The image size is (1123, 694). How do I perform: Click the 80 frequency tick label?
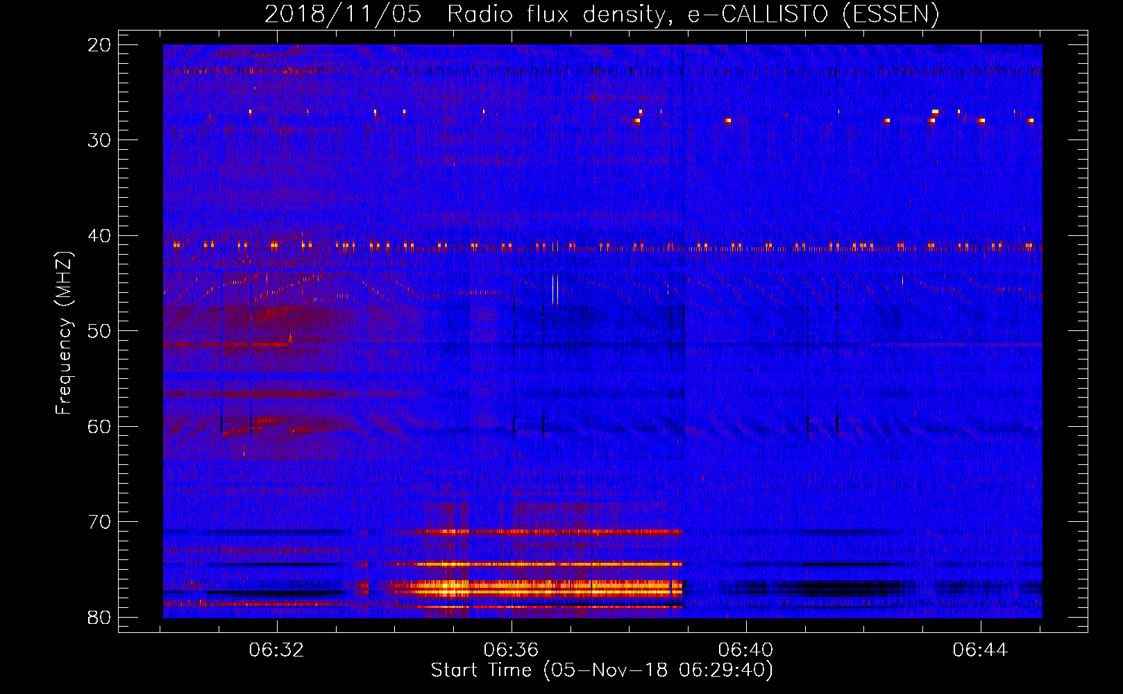coord(100,618)
